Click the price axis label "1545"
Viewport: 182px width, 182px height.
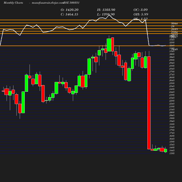point(172,145)
